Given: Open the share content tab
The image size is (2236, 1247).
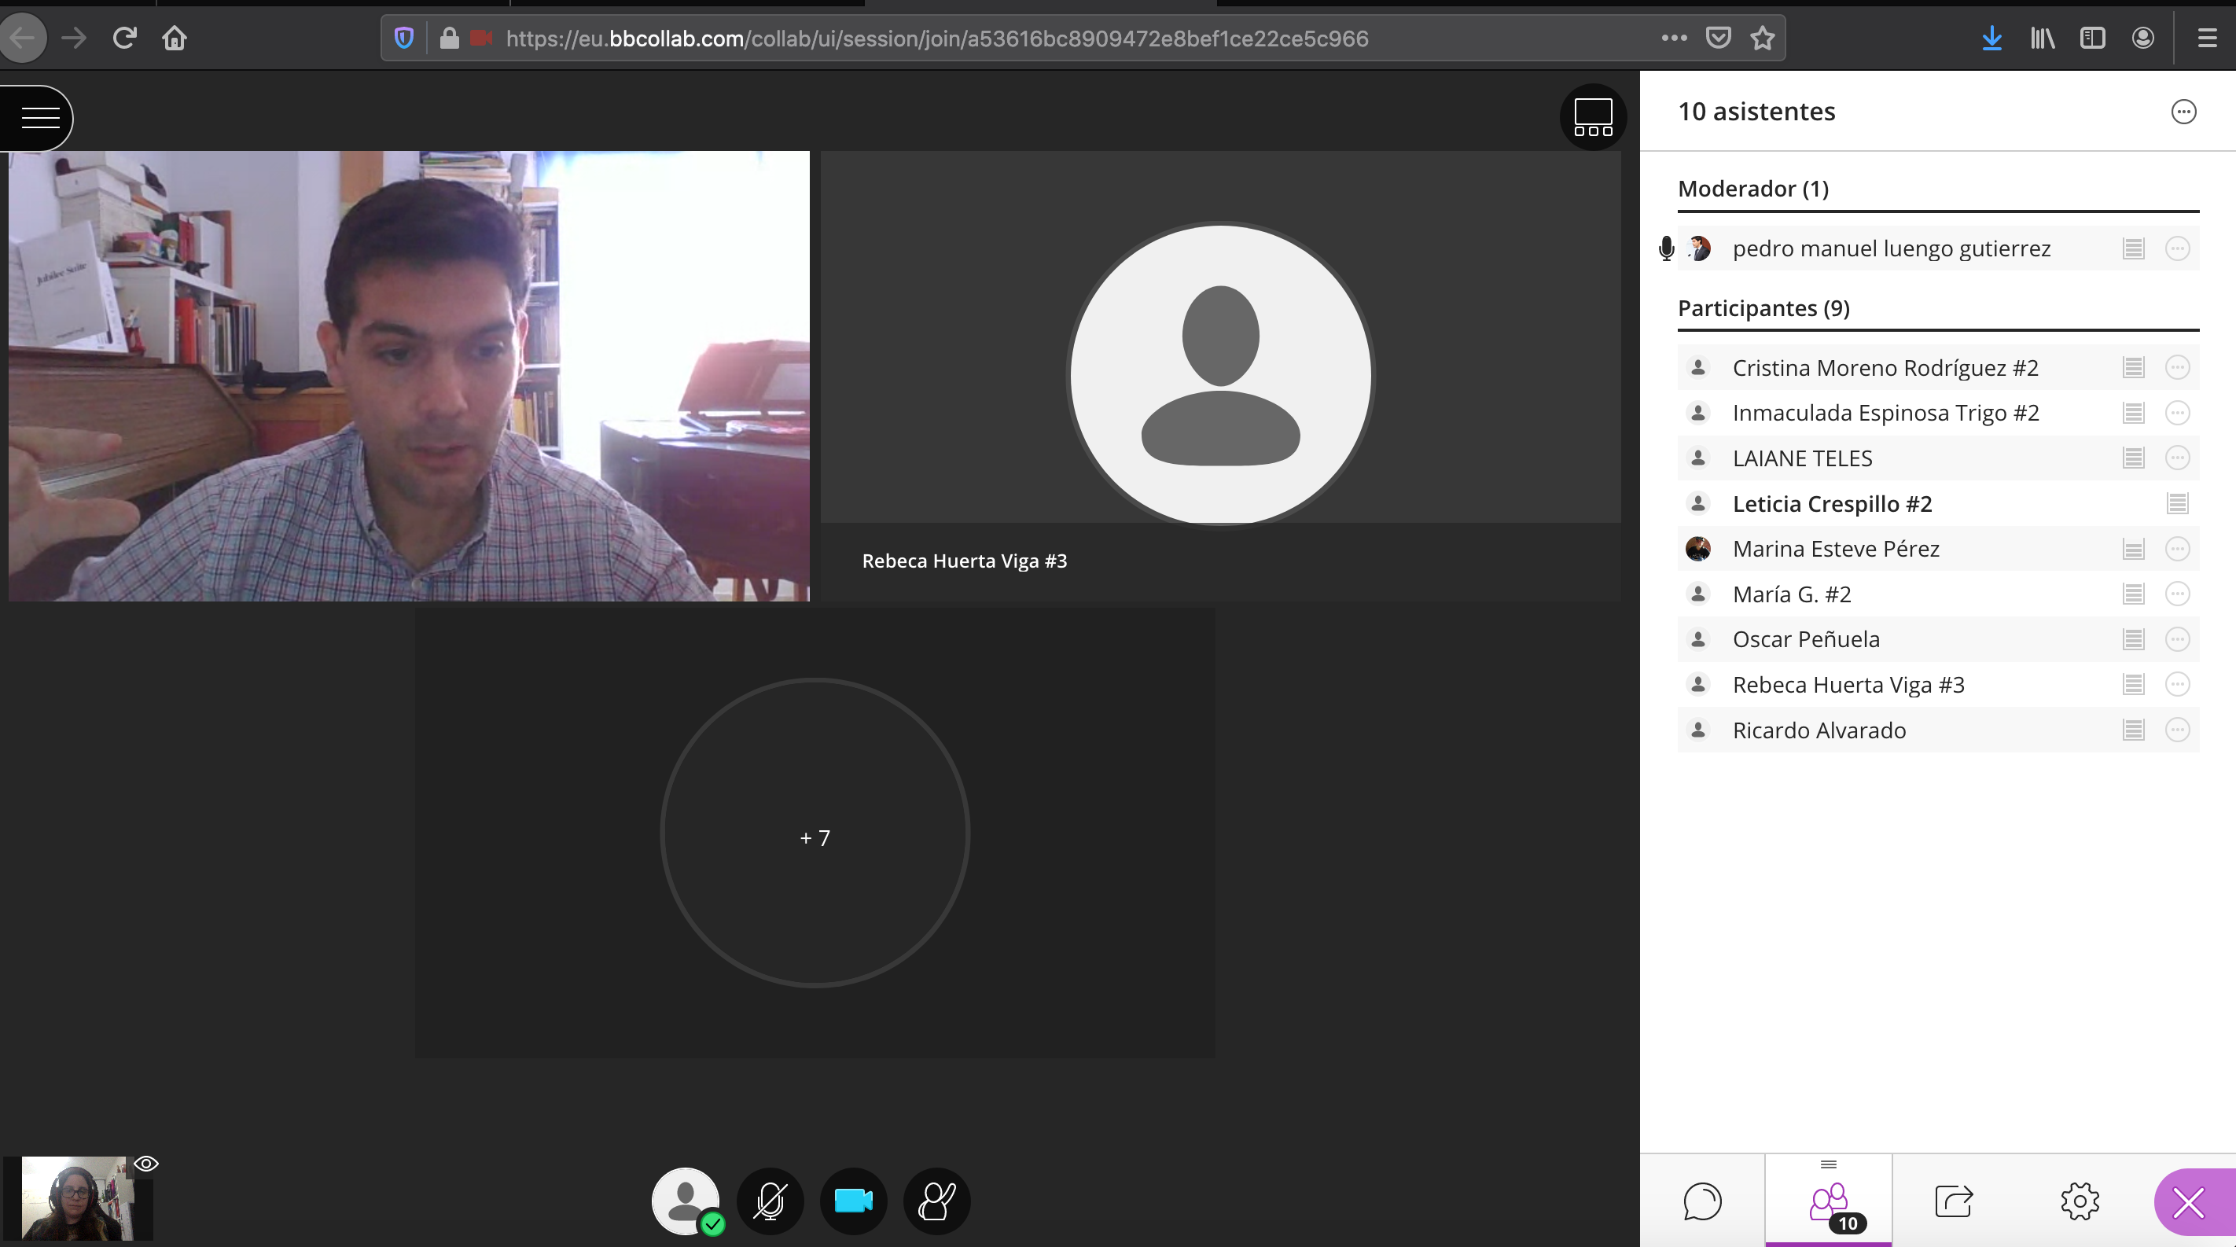Looking at the screenshot, I should click(x=1953, y=1201).
